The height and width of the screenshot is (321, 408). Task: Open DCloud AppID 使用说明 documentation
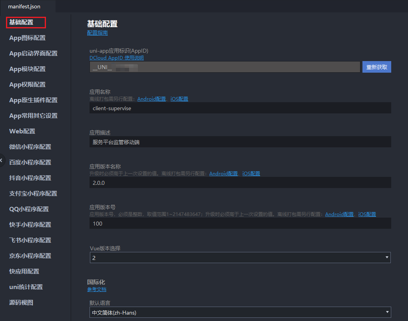116,57
